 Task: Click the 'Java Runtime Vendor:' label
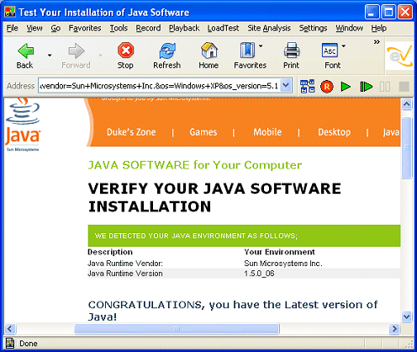125,264
